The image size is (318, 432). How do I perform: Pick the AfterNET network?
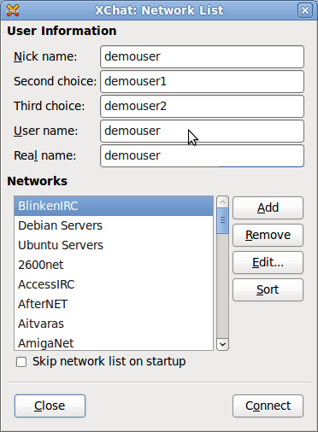(x=114, y=304)
